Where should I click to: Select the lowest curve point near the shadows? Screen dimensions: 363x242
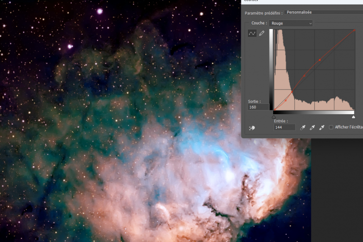pos(286,100)
